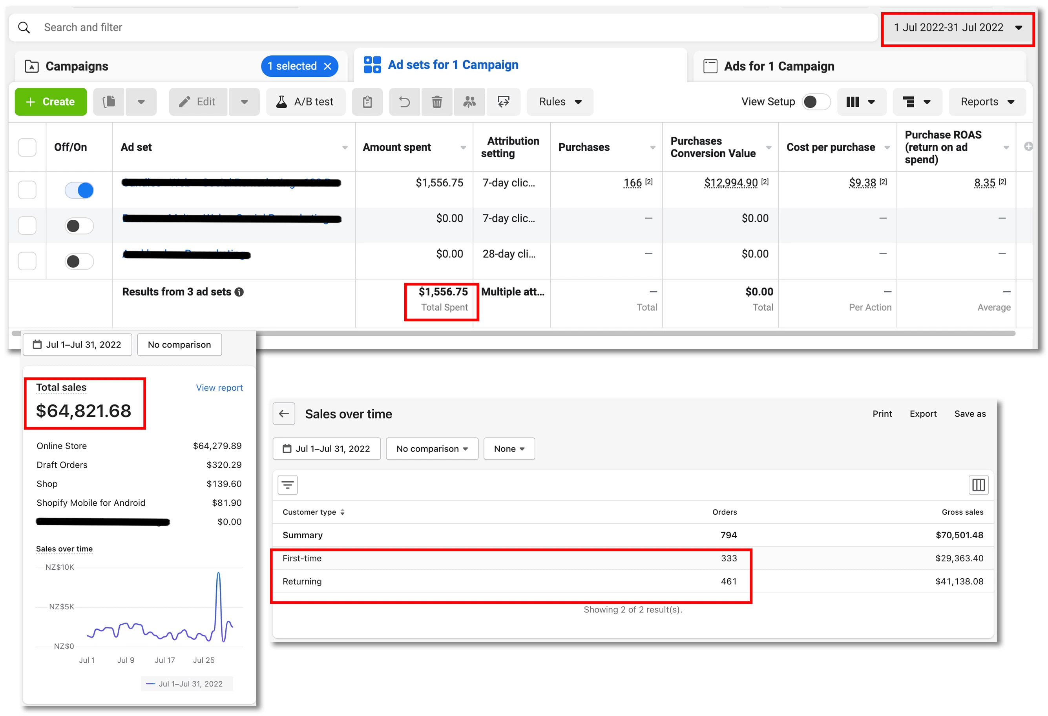Click the back arrow in Sales over time

pos(285,414)
